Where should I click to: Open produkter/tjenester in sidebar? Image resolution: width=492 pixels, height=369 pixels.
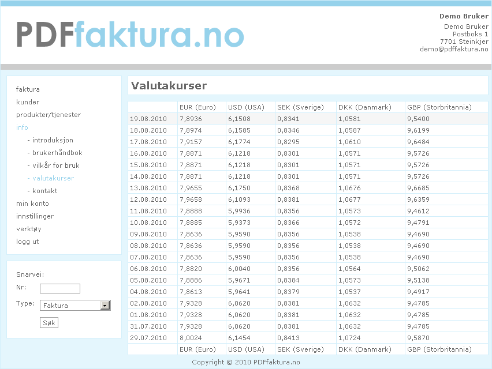[x=48, y=115]
